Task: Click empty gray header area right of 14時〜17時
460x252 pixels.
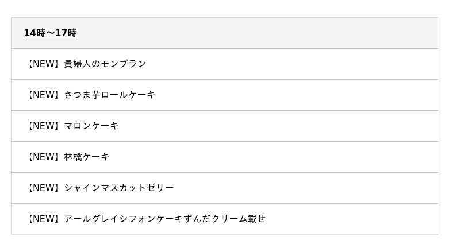Action: [x=259, y=33]
